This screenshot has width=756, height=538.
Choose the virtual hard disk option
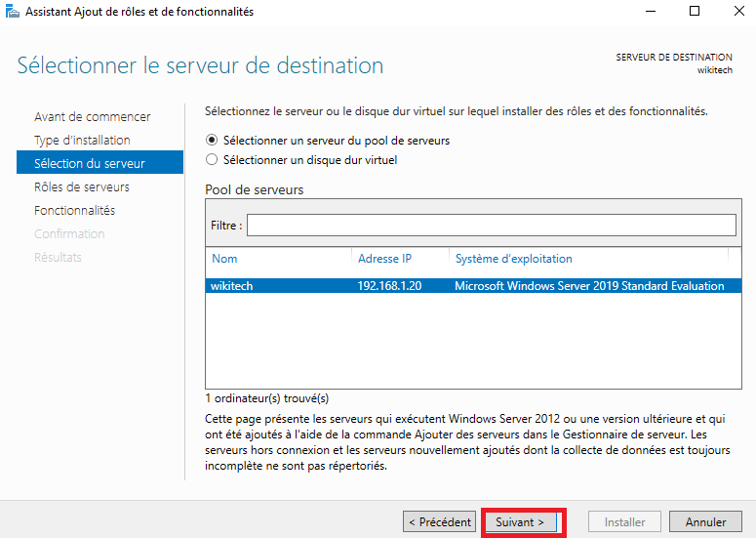tap(212, 160)
